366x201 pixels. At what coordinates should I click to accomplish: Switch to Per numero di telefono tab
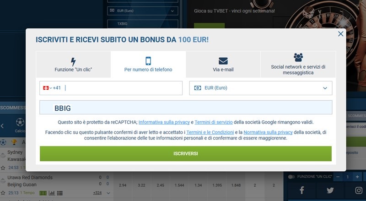click(148, 65)
